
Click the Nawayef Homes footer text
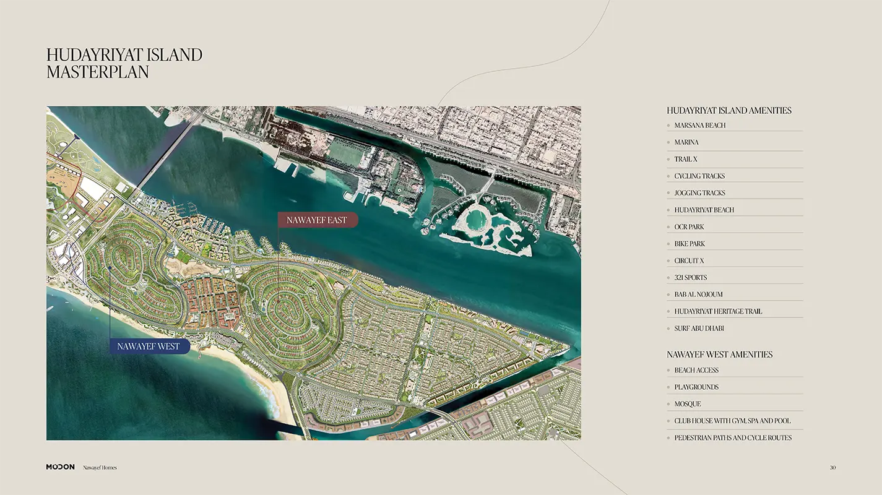point(100,468)
